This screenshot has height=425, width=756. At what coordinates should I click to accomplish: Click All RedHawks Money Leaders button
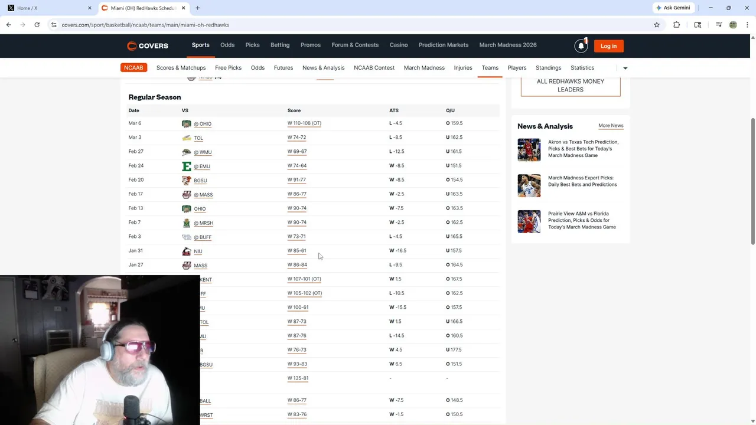(571, 86)
